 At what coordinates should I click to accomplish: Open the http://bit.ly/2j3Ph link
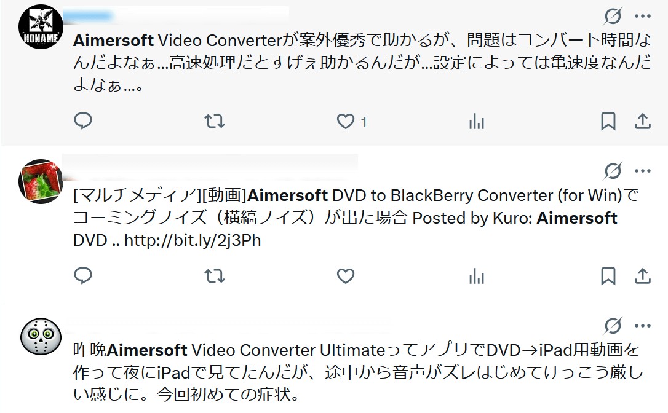(193, 240)
